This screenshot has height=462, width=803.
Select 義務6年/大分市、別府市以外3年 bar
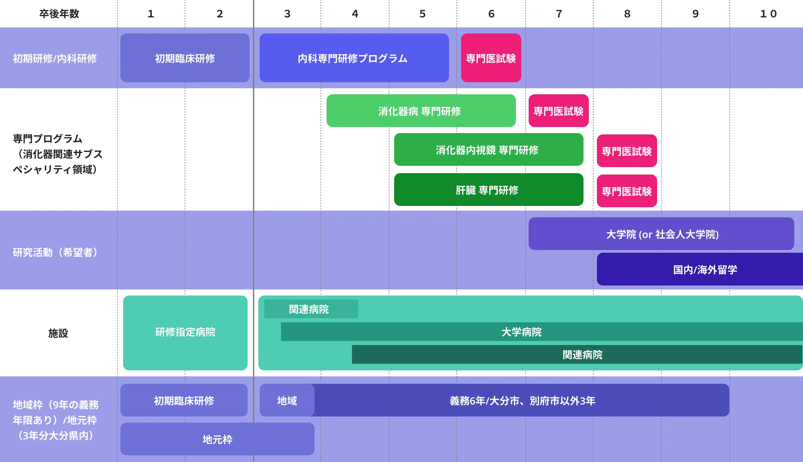522,400
